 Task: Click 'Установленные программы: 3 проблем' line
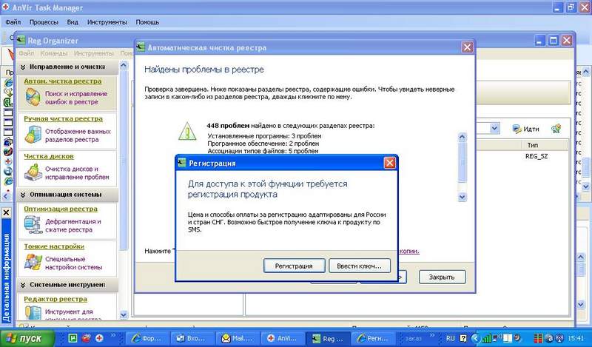pyautogui.click(x=264, y=136)
